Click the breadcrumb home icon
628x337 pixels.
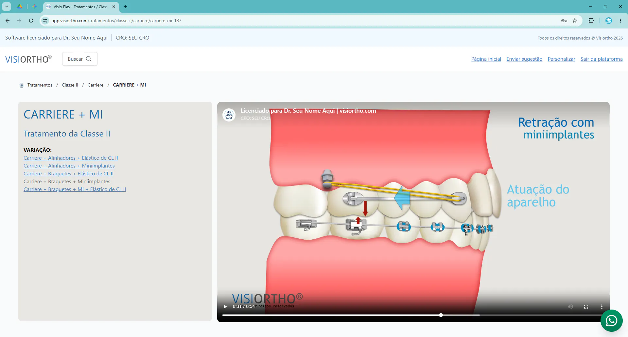click(x=22, y=85)
